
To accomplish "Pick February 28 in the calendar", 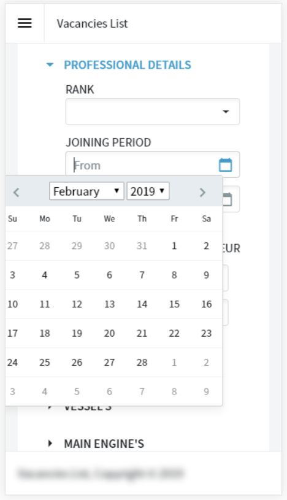I will (x=142, y=363).
